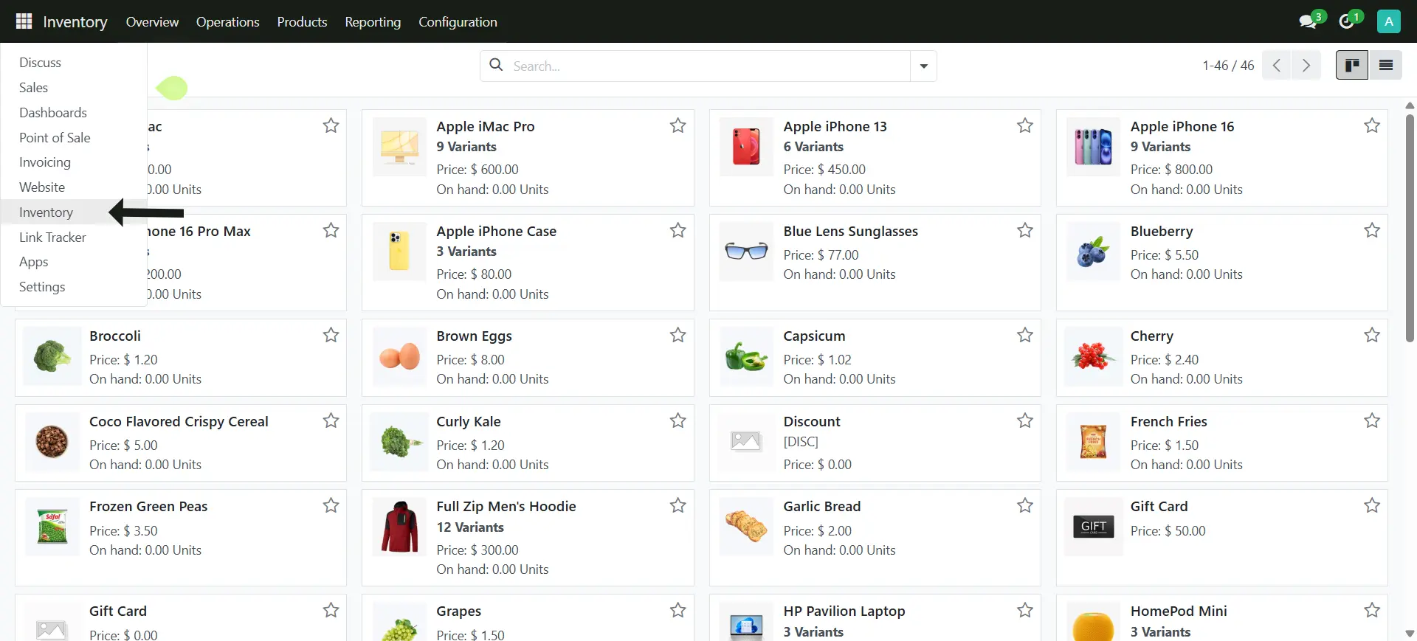
Task: Open Apple iPhone 16 product
Action: click(x=1182, y=127)
